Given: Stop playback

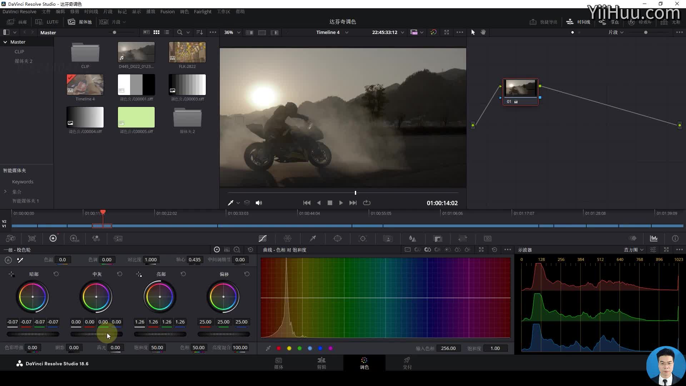Looking at the screenshot, I should tap(330, 203).
